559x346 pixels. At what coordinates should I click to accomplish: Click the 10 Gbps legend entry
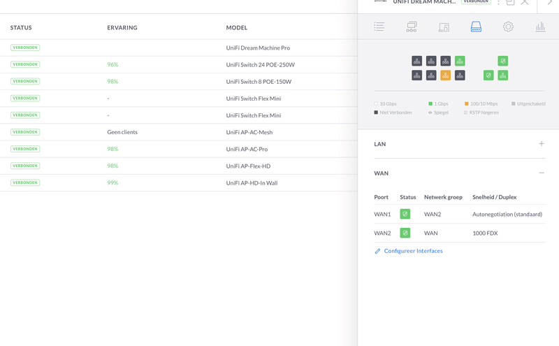[385, 103]
